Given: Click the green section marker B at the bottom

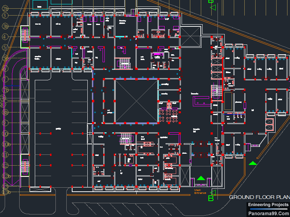Looking at the screenshot, I should click(210, 197).
